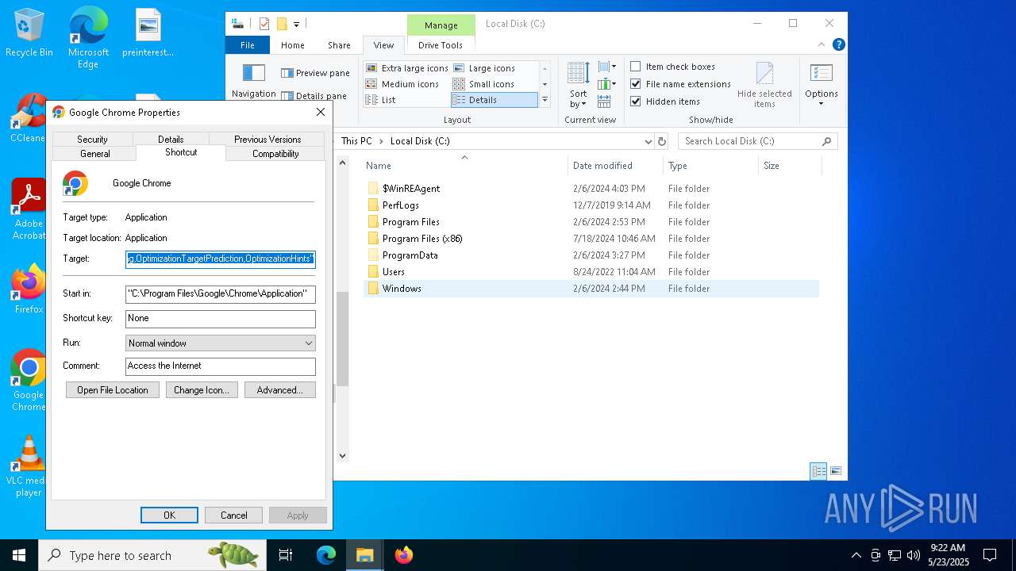1016x571 pixels.
Task: Choose Extra large icons layout
Action: (x=407, y=68)
